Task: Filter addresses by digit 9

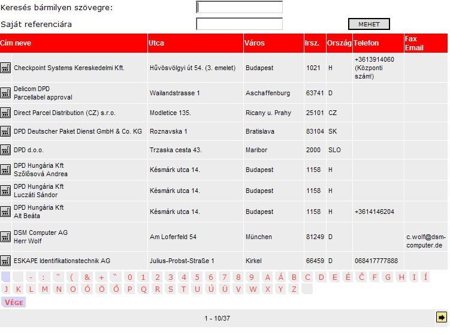Action: [x=252, y=277]
